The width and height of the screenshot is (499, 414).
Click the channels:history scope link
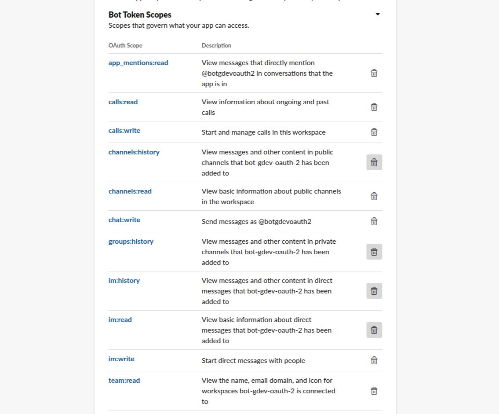[x=134, y=152]
